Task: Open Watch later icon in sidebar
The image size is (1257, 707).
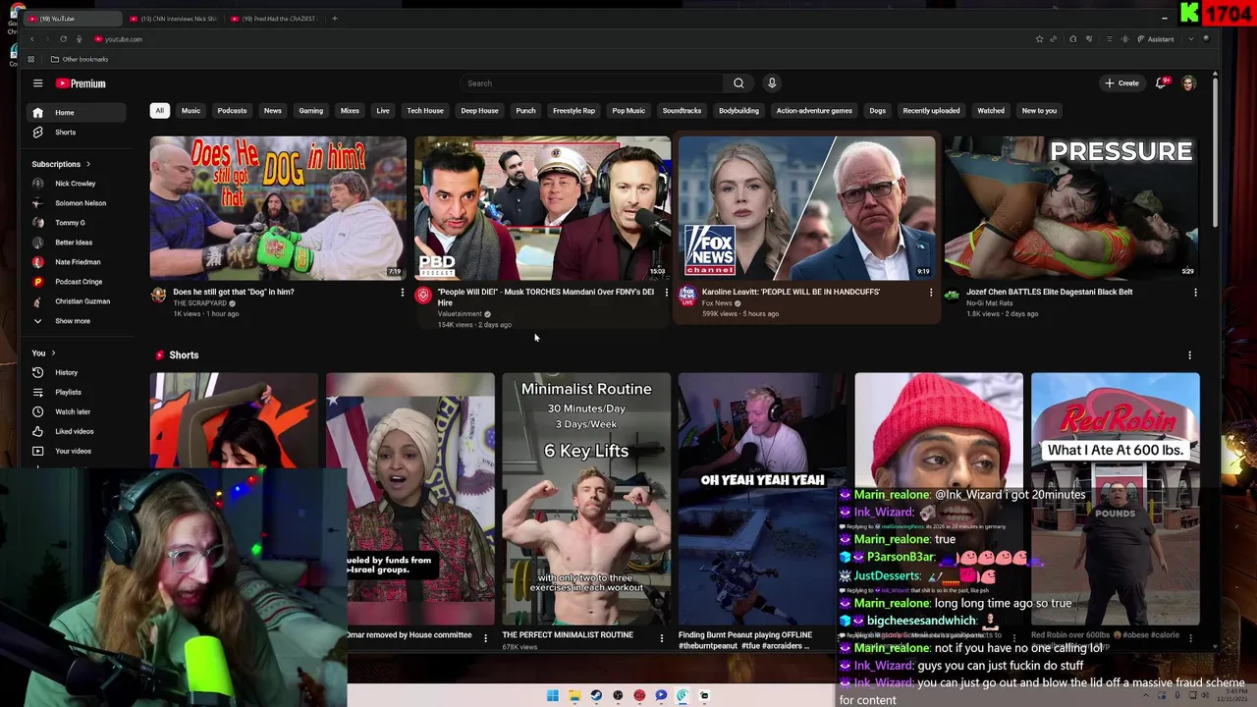Action: click(x=37, y=411)
